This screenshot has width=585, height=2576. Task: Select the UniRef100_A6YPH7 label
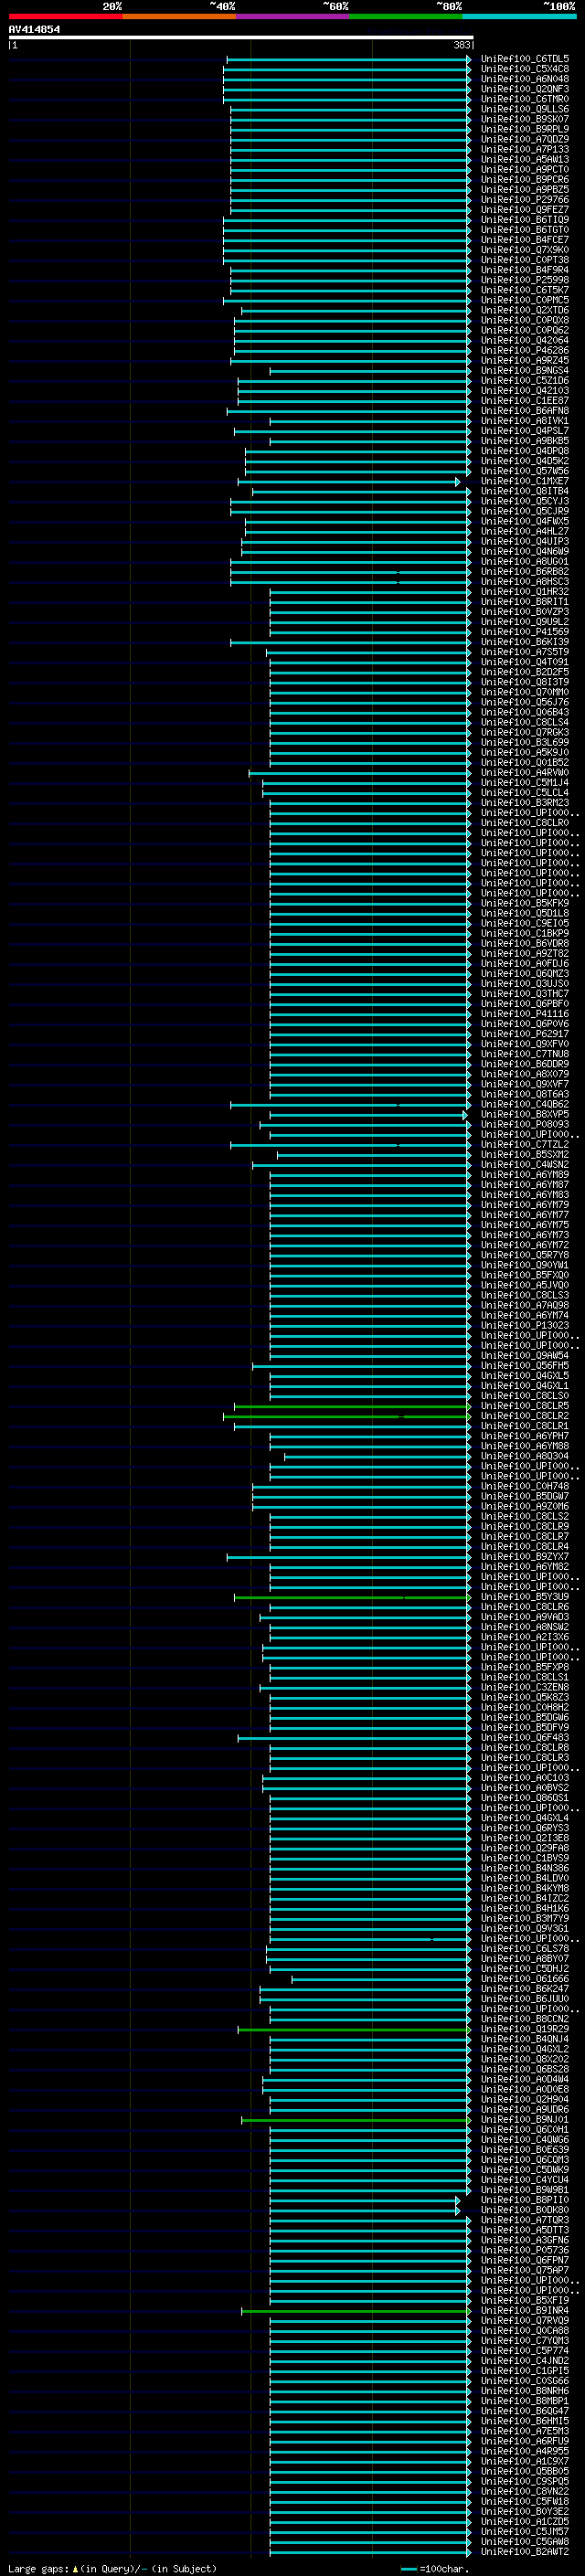(x=524, y=1436)
